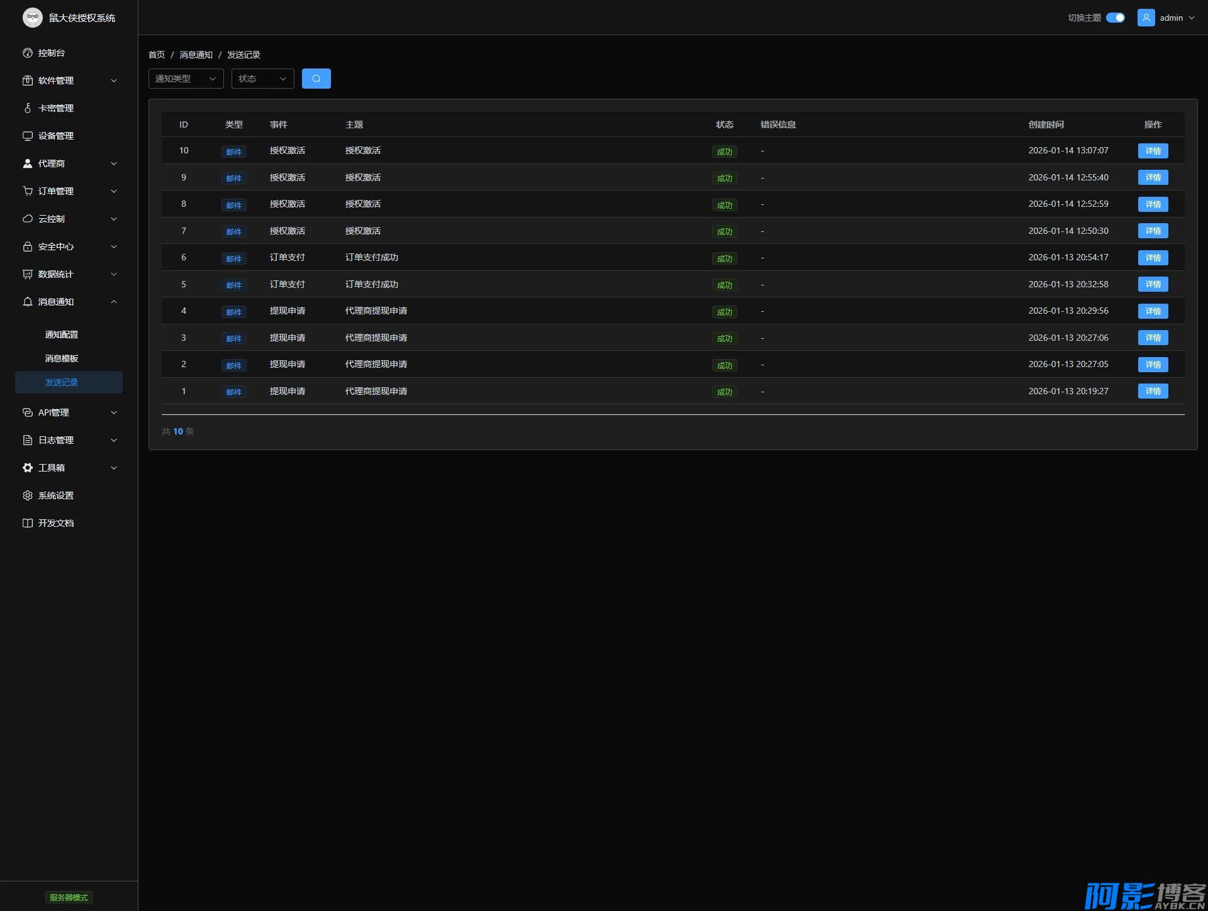Click 详情 button for record ID 10
This screenshot has height=911, width=1208.
[x=1153, y=151]
